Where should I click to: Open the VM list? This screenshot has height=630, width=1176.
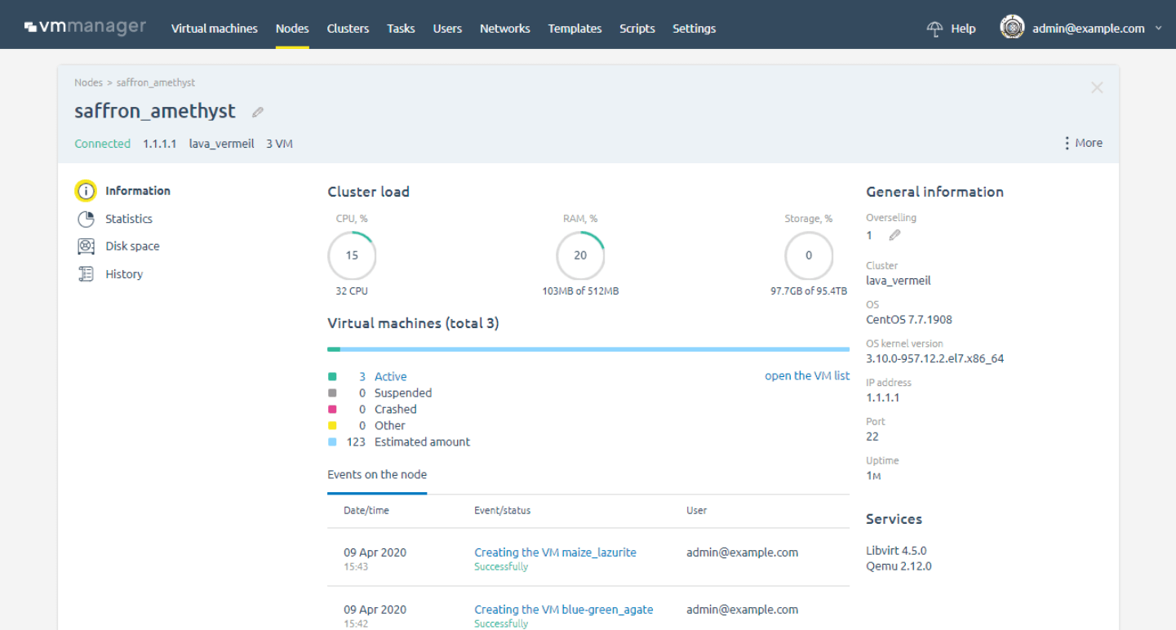click(806, 375)
